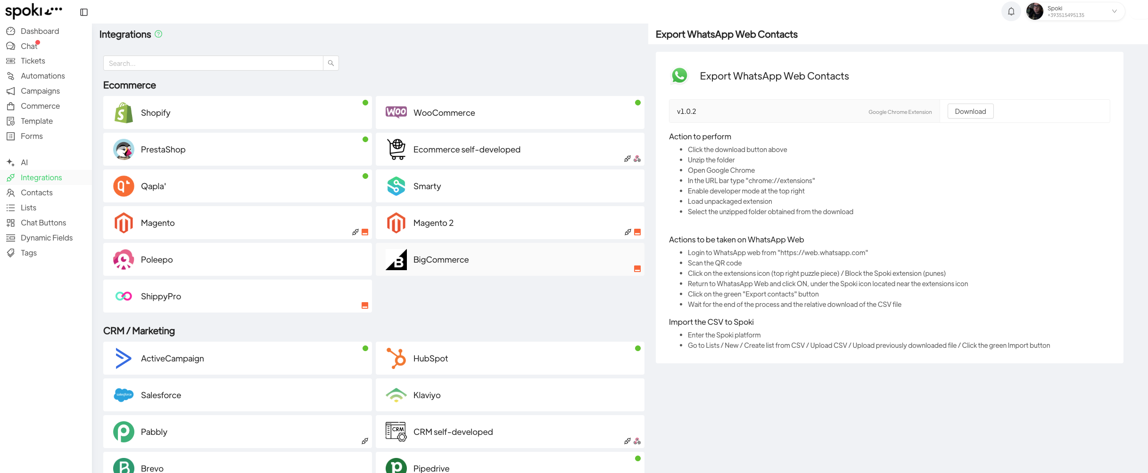Click the Brevo logo icon
Image resolution: width=1148 pixels, height=473 pixels.
(x=124, y=466)
